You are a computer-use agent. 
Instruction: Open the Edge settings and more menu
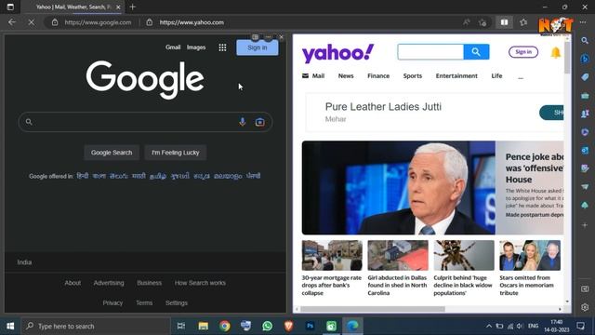pyautogui.click(x=583, y=22)
